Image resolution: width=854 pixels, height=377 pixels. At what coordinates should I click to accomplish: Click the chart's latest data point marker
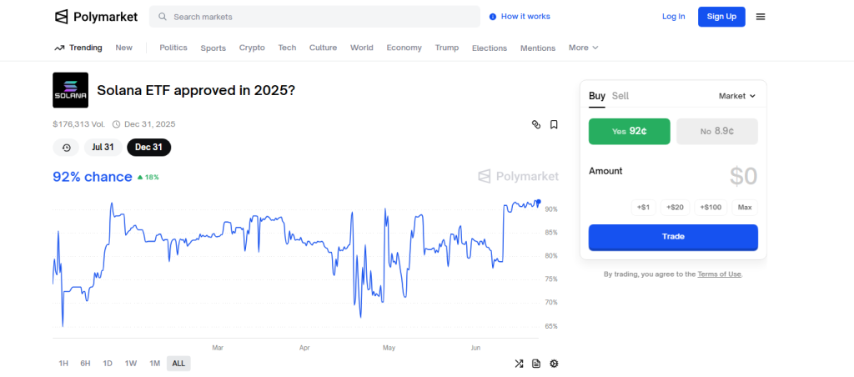539,202
